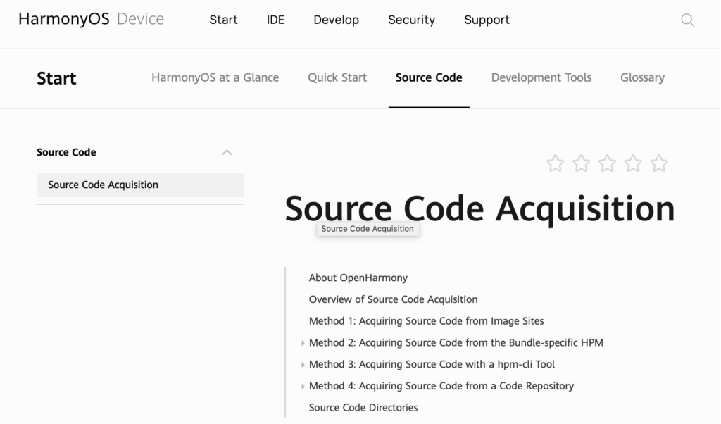Rate page with the third star

(x=607, y=163)
